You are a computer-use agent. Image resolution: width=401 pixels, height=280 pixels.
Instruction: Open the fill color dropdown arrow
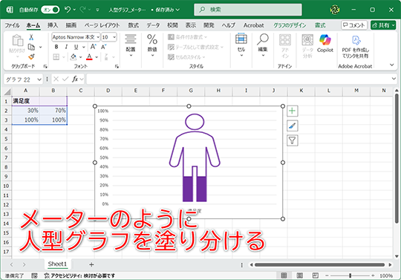(80, 57)
